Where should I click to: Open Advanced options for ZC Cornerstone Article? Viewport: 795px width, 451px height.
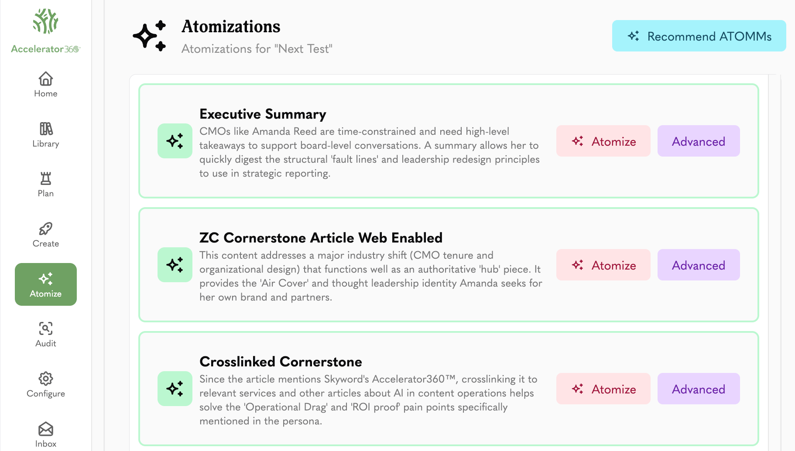pos(699,265)
